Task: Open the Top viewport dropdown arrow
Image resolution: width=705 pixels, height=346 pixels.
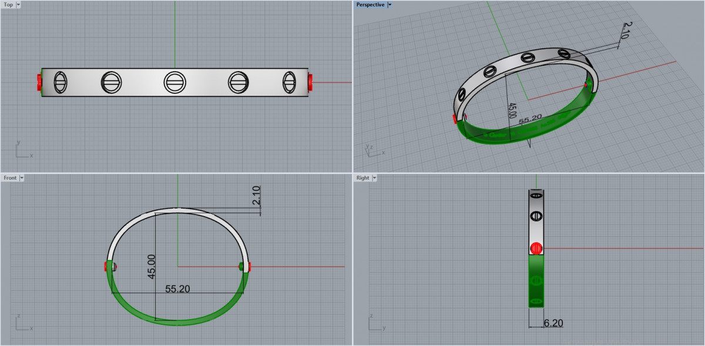Action: pyautogui.click(x=18, y=4)
